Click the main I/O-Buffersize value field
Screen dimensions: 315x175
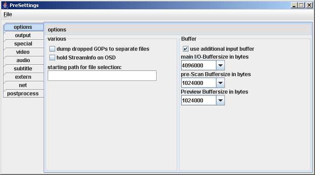pyautogui.click(x=199, y=65)
